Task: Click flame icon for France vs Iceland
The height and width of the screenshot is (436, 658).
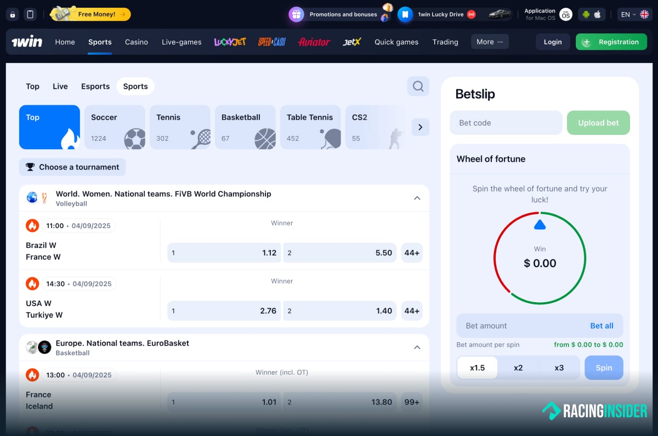Action: (x=32, y=375)
